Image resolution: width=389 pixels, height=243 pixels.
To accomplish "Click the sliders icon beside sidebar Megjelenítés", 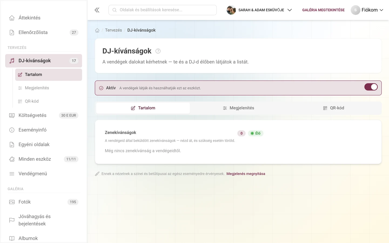I will (20, 88).
